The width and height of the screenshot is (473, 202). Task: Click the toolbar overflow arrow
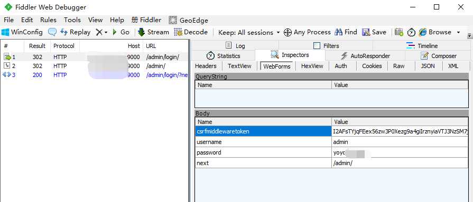(469, 35)
